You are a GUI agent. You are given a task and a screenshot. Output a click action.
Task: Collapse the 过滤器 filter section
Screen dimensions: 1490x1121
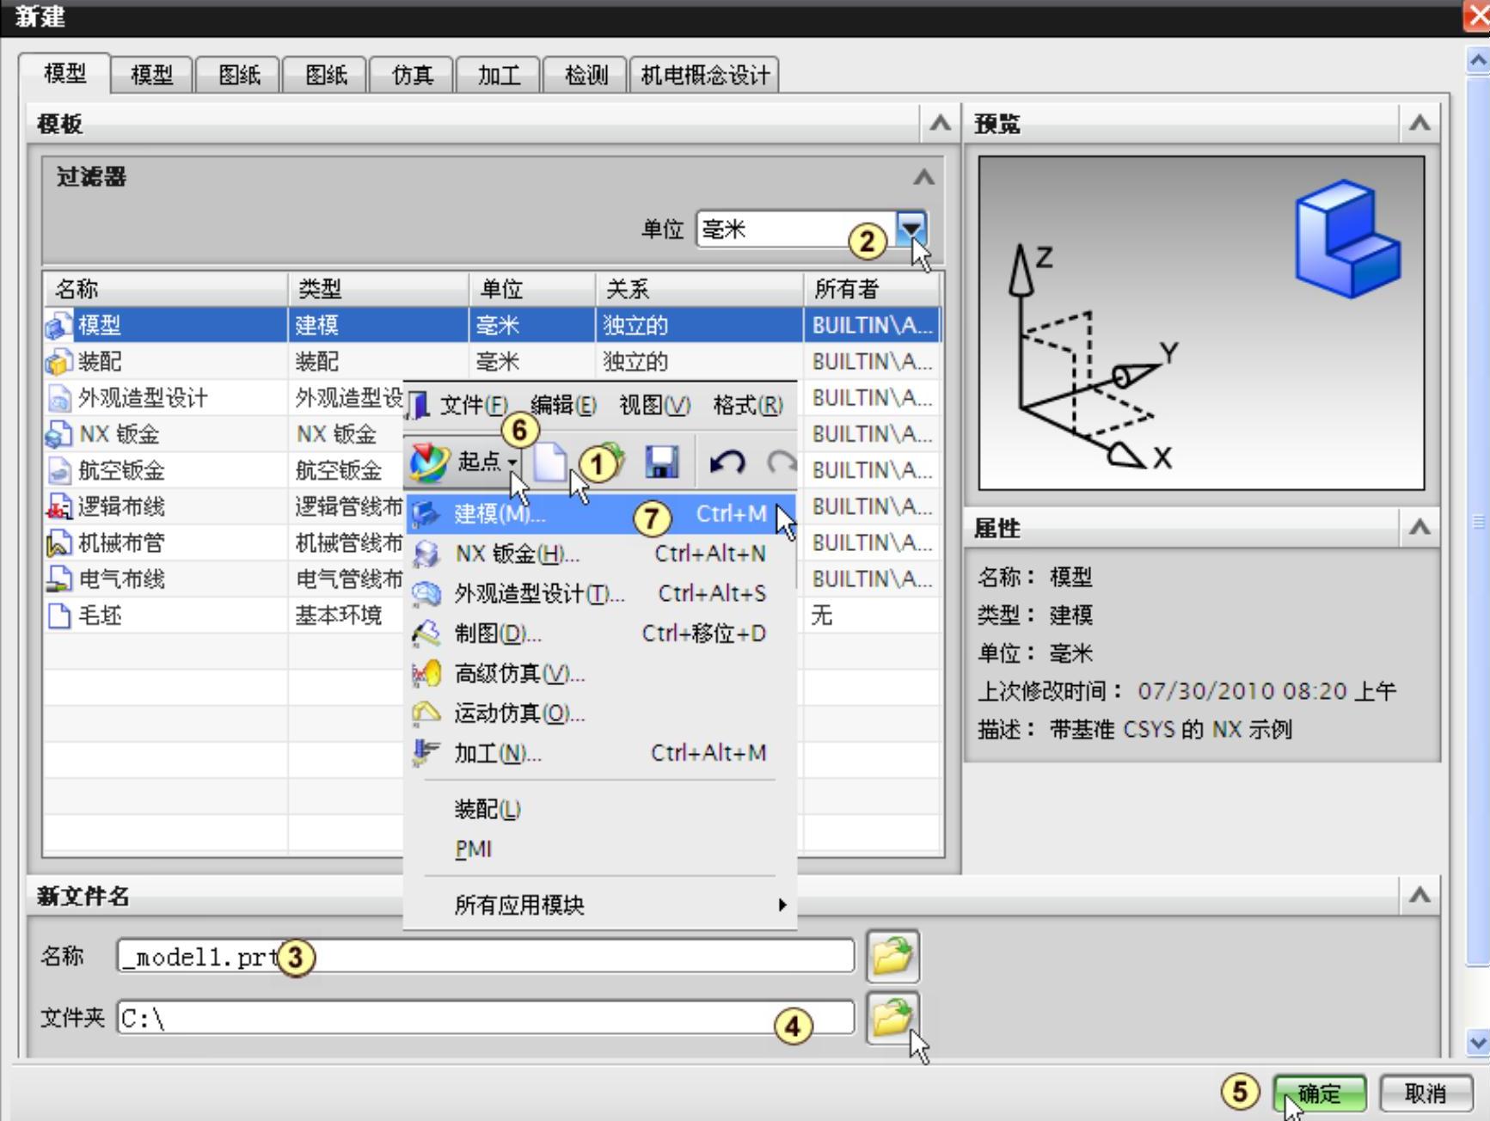923,177
